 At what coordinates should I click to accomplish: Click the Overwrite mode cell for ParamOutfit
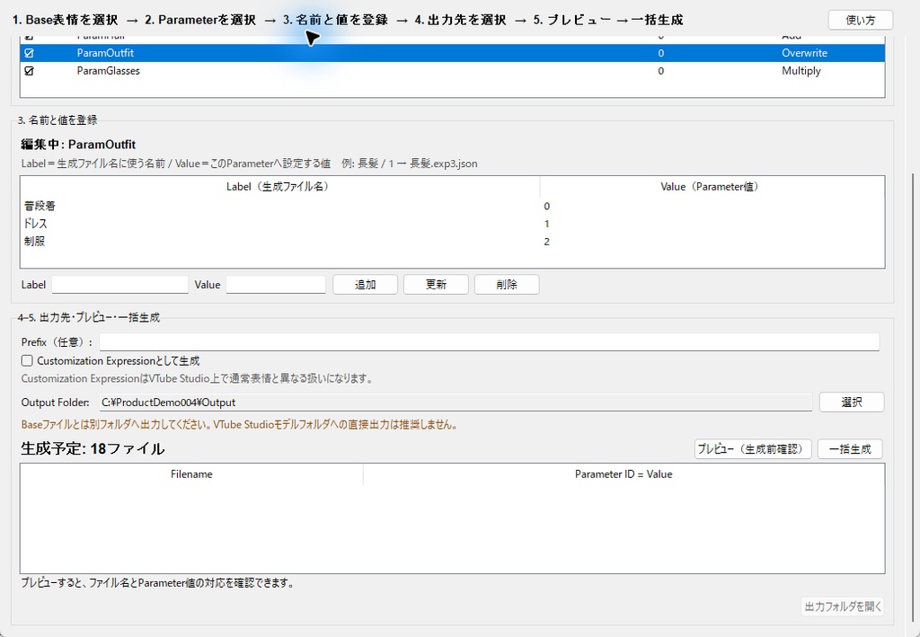click(804, 53)
